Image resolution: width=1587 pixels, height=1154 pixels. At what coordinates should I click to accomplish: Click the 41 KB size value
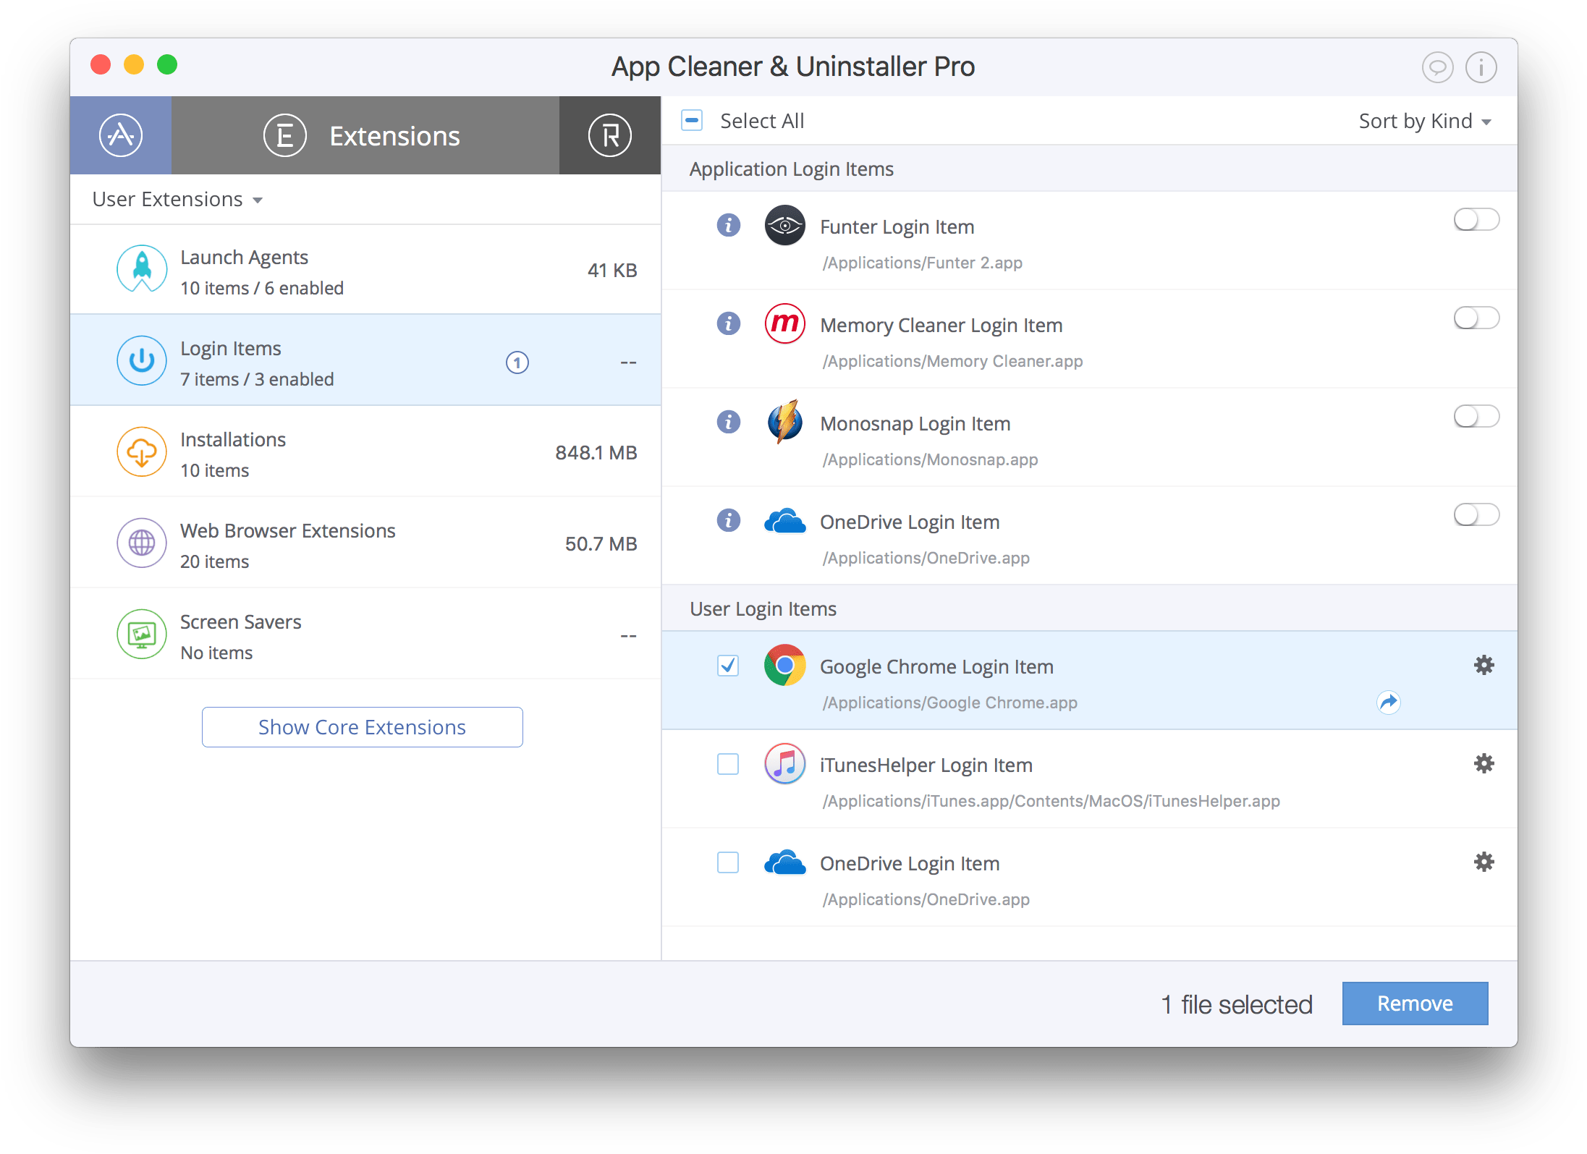(x=612, y=270)
